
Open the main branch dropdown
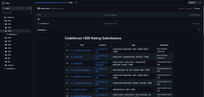pyautogui.click(x=13, y=8)
